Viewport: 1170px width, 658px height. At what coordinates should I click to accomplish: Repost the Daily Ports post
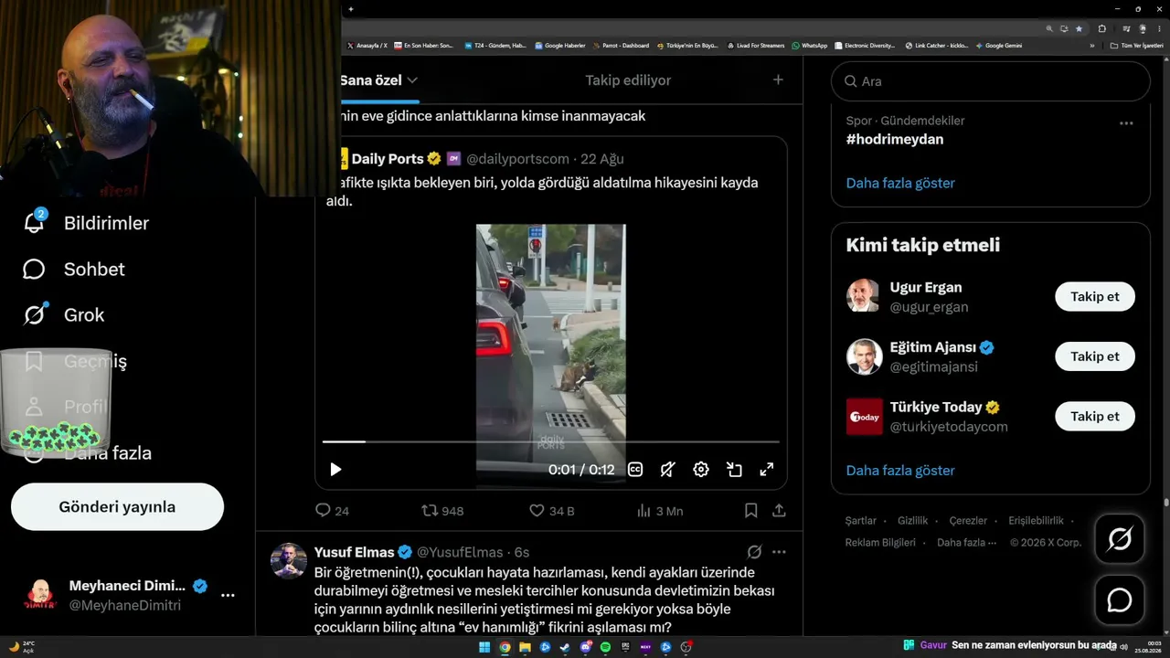click(x=442, y=511)
